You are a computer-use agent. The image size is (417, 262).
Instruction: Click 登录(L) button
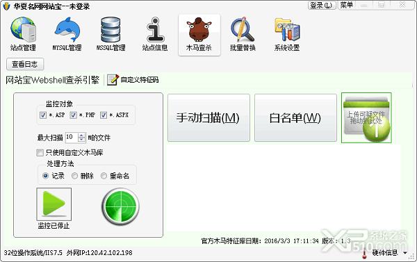coord(322,5)
